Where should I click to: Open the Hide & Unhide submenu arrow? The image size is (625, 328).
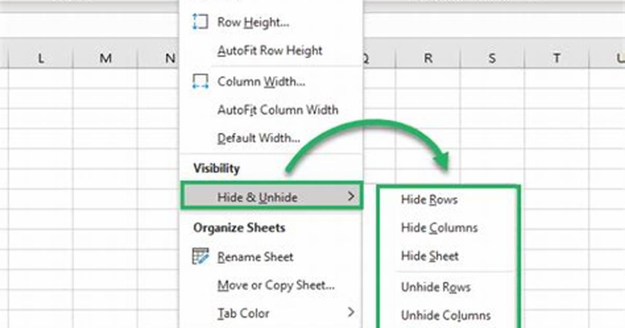tap(351, 196)
